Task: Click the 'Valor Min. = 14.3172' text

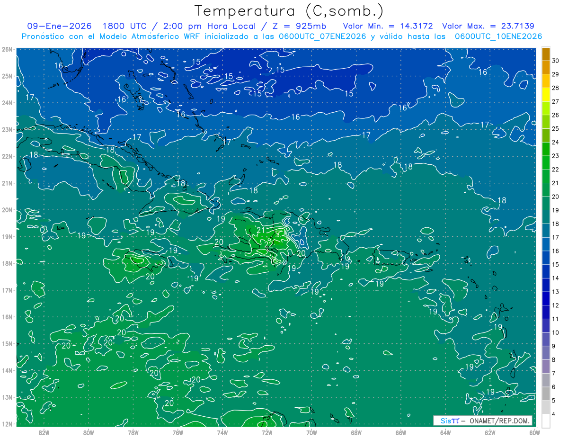Action: pos(388,26)
